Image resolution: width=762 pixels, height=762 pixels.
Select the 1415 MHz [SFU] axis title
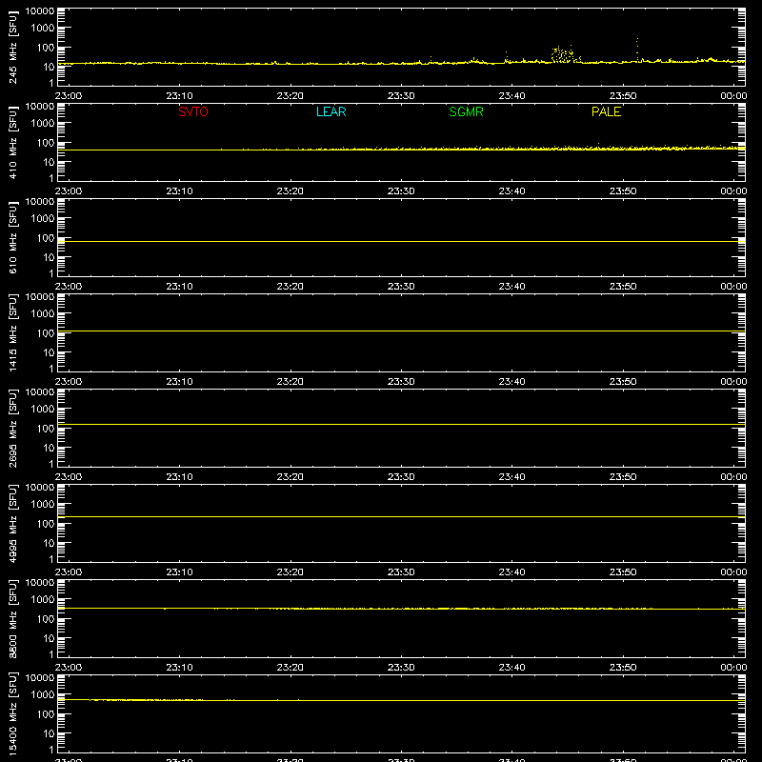[13, 332]
